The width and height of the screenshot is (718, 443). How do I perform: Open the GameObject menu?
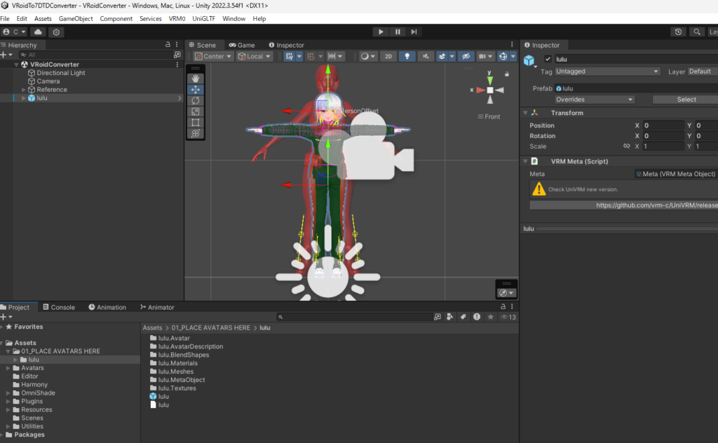coord(76,19)
